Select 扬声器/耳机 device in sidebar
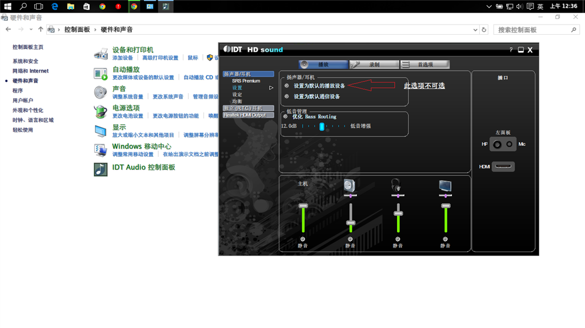The image size is (585, 328). [248, 74]
